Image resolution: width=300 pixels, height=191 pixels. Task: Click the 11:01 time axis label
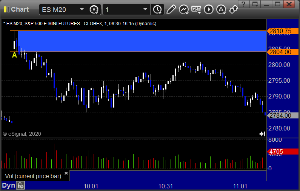pos(240,186)
